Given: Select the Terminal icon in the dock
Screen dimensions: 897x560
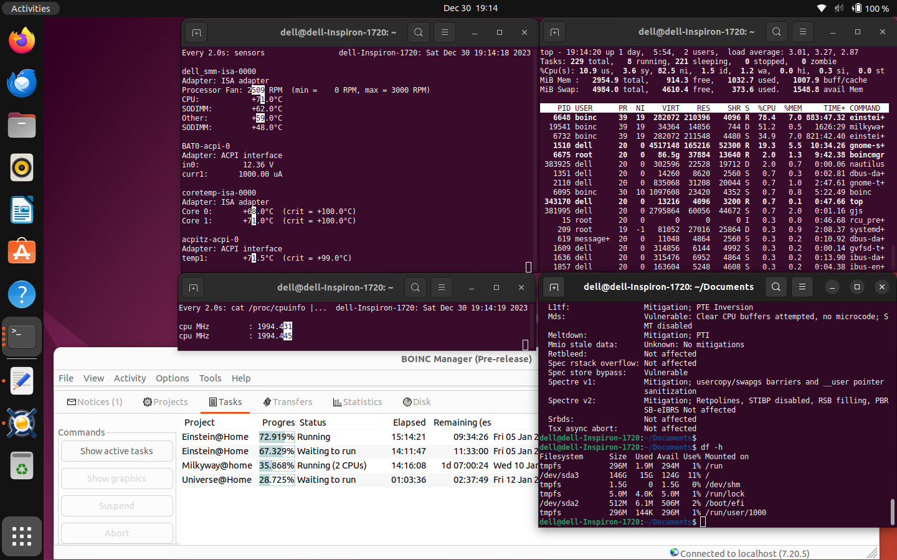Looking at the screenshot, I should 22,337.
